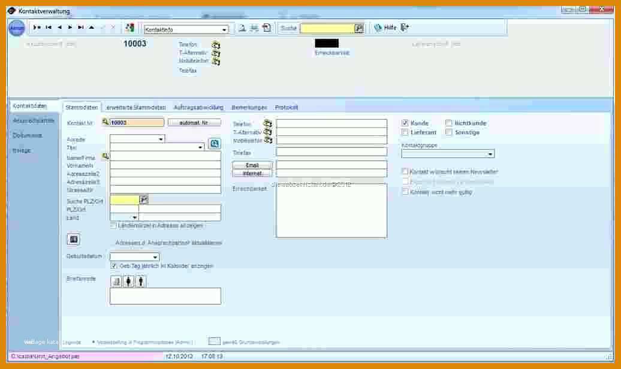
Task: Select Belege in left sidebar
Action: 22,150
